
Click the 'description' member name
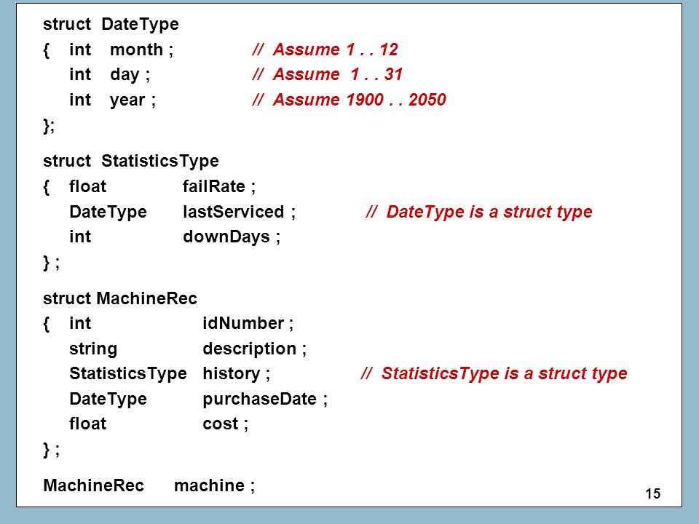[x=250, y=349]
